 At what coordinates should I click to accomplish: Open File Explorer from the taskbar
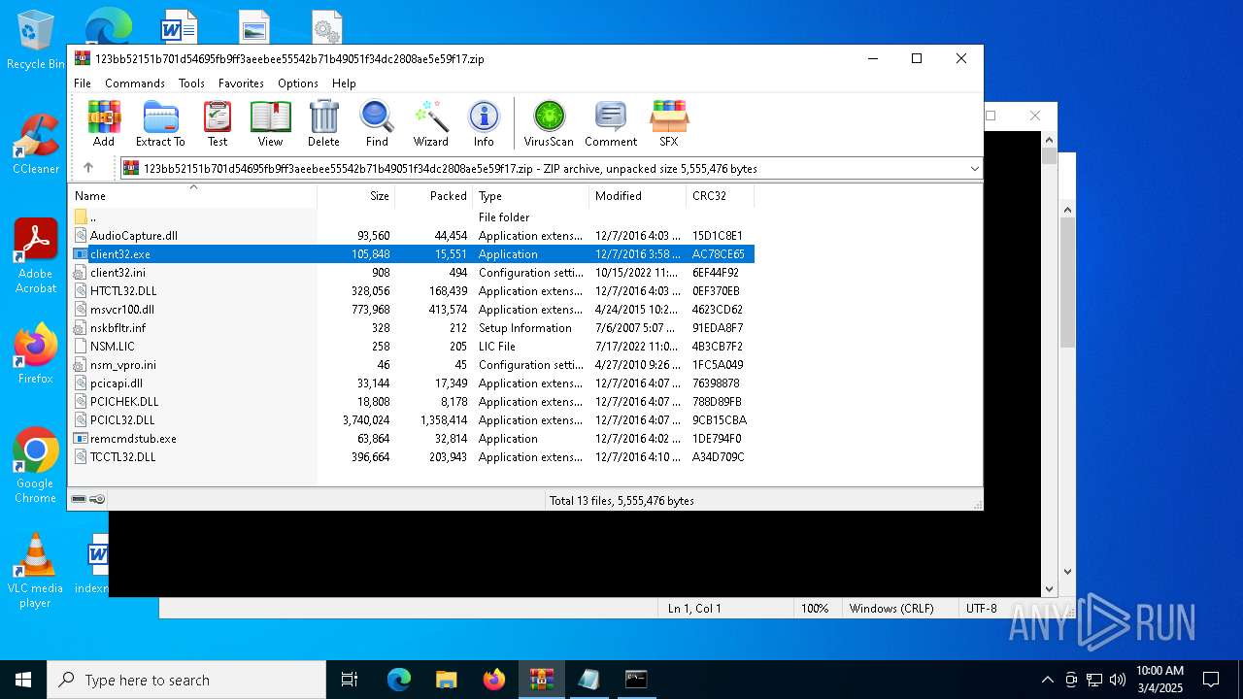coord(447,680)
